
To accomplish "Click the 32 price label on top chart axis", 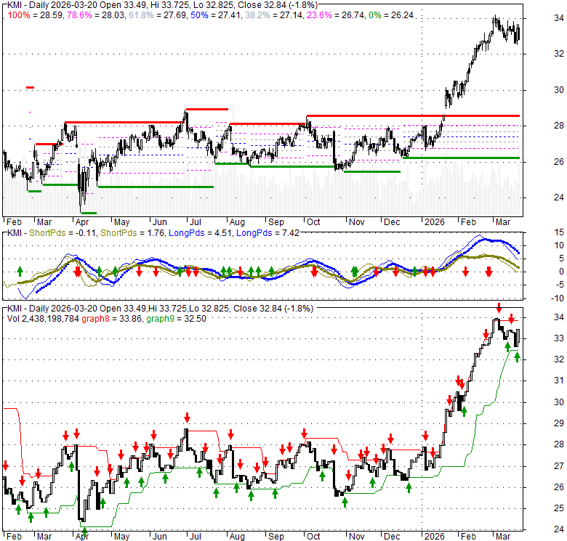I will click(x=559, y=54).
